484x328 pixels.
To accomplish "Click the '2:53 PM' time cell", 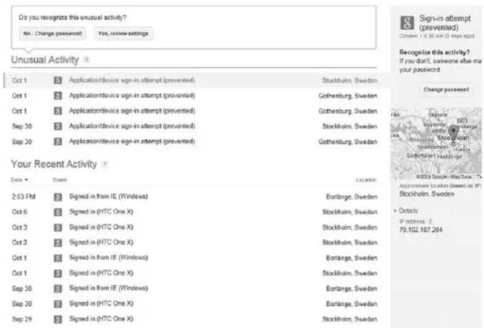I will [x=23, y=197].
